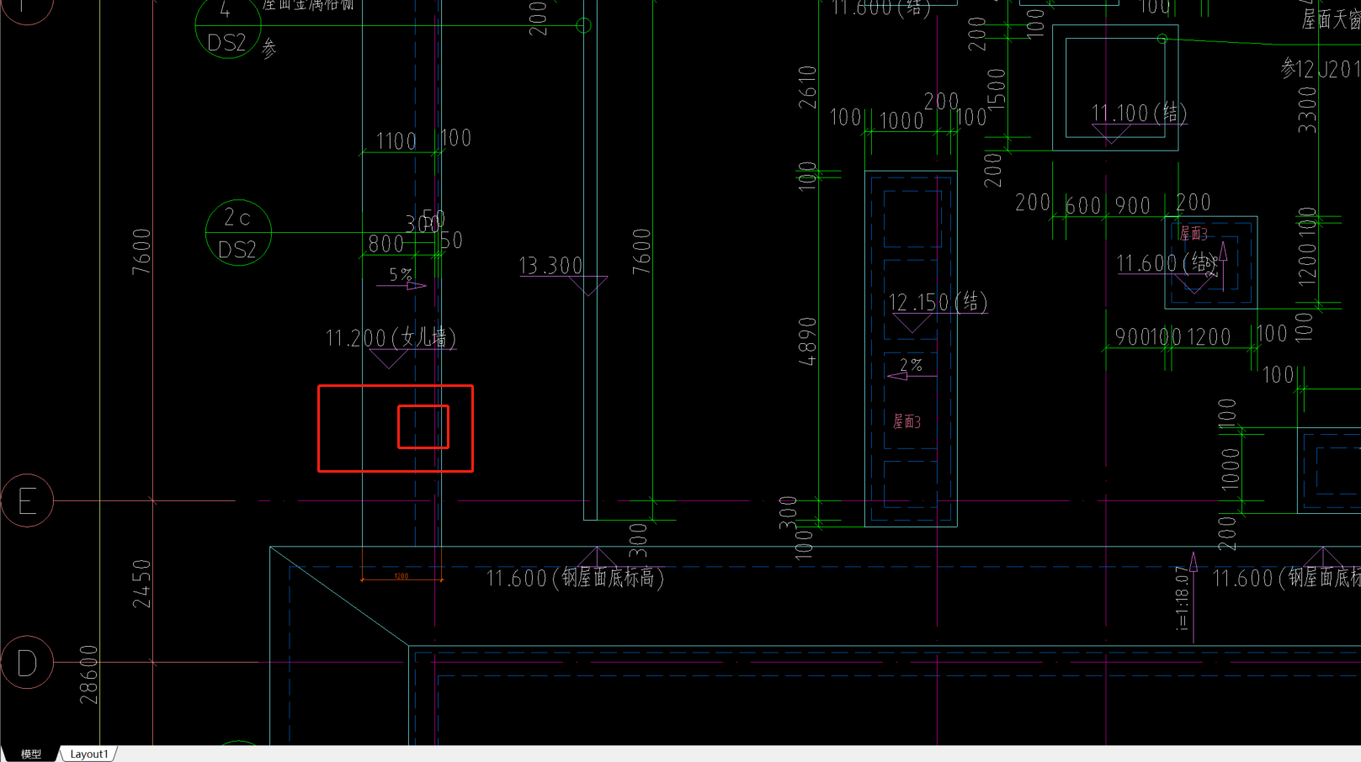The height and width of the screenshot is (762, 1361).
Task: Pick the 2450 dimension between axes E and D
Action: 141,583
